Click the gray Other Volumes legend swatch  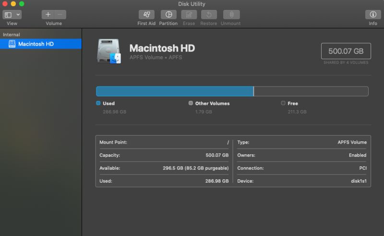191,103
